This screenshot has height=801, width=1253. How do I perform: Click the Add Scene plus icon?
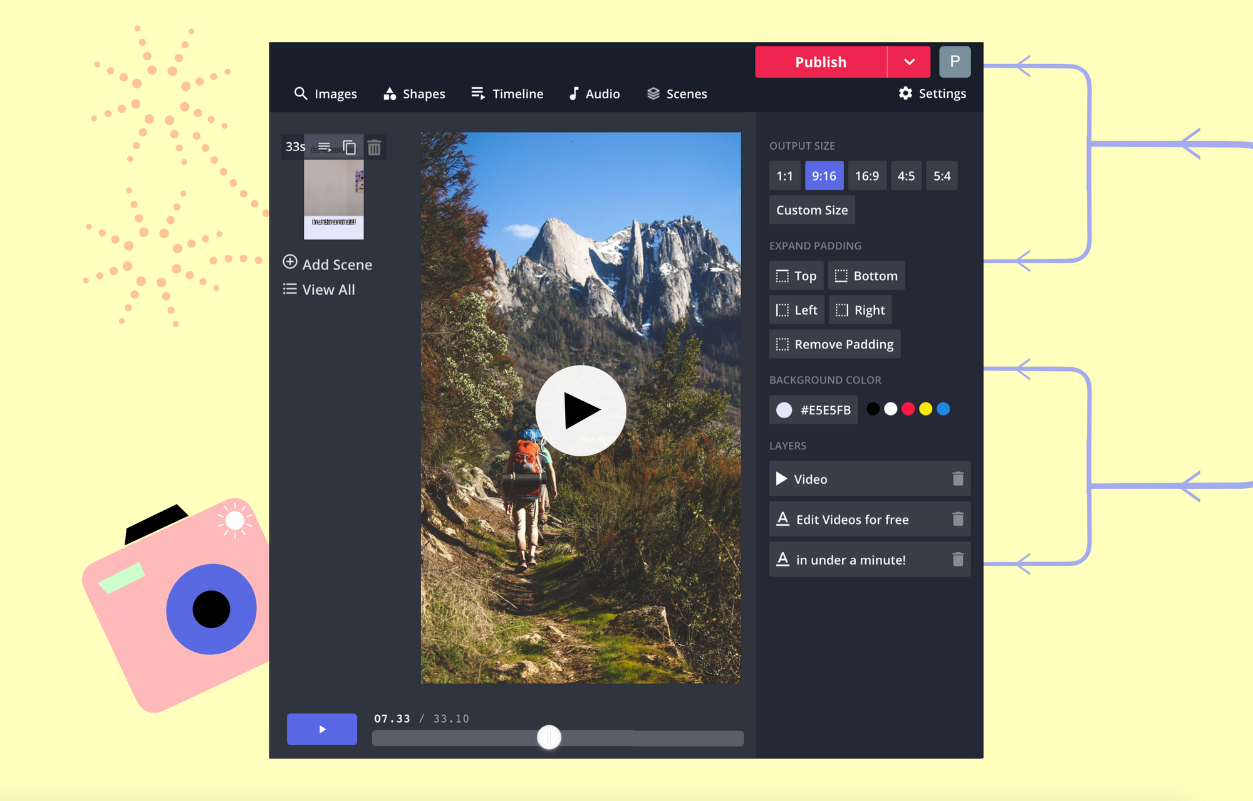[291, 264]
